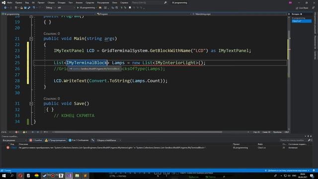The height and width of the screenshot is (179, 318).
Task: Click the Live Share button
Action: (302, 8)
